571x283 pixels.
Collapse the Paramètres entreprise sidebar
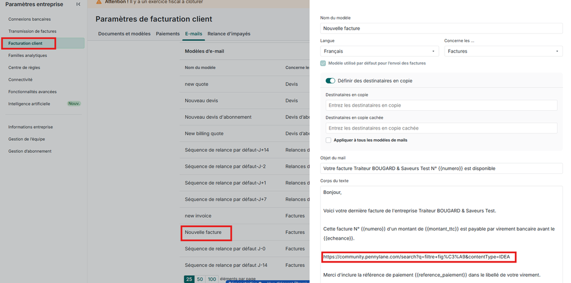point(78,5)
